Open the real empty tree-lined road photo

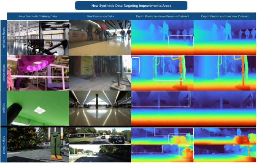coord(100,153)
